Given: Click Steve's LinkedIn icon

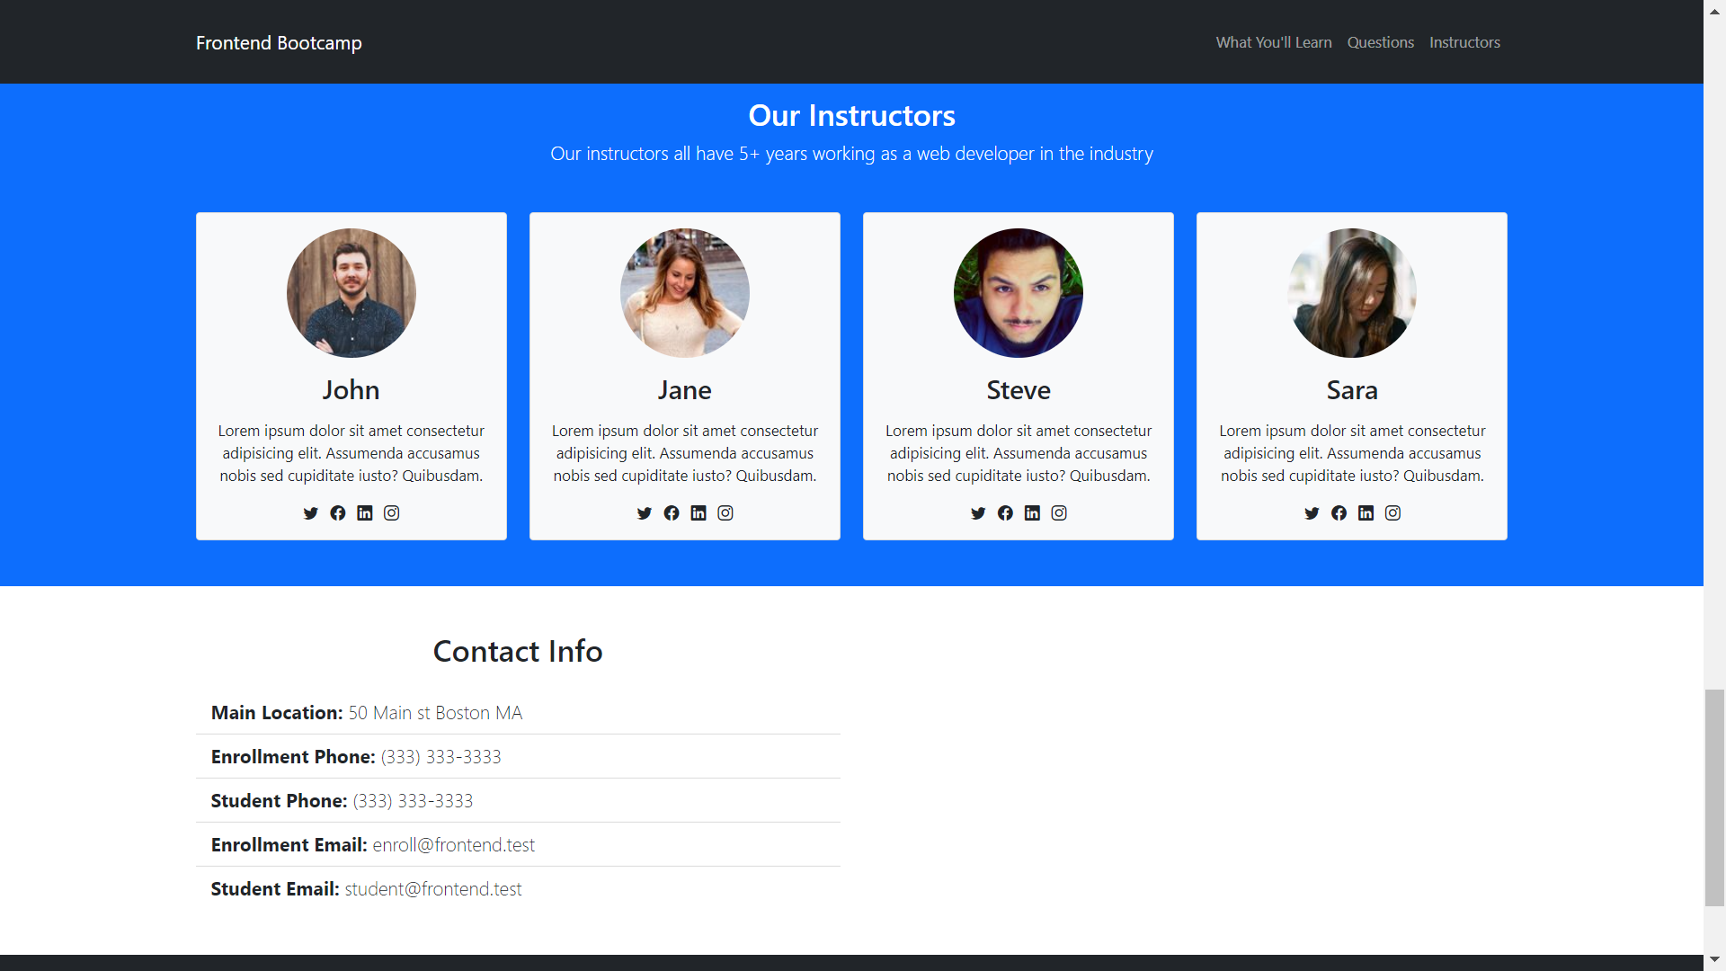Looking at the screenshot, I should (1032, 513).
